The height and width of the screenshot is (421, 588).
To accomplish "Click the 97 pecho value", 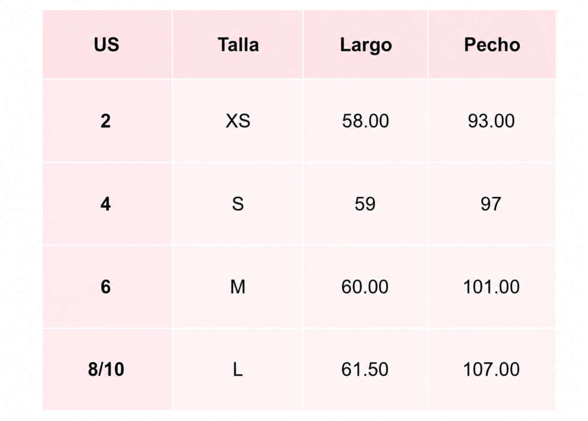I will (491, 204).
